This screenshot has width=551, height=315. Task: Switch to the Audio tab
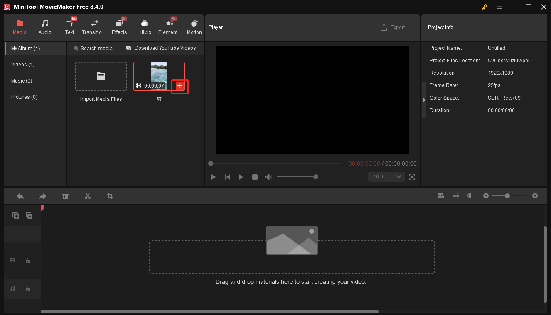[x=44, y=26]
